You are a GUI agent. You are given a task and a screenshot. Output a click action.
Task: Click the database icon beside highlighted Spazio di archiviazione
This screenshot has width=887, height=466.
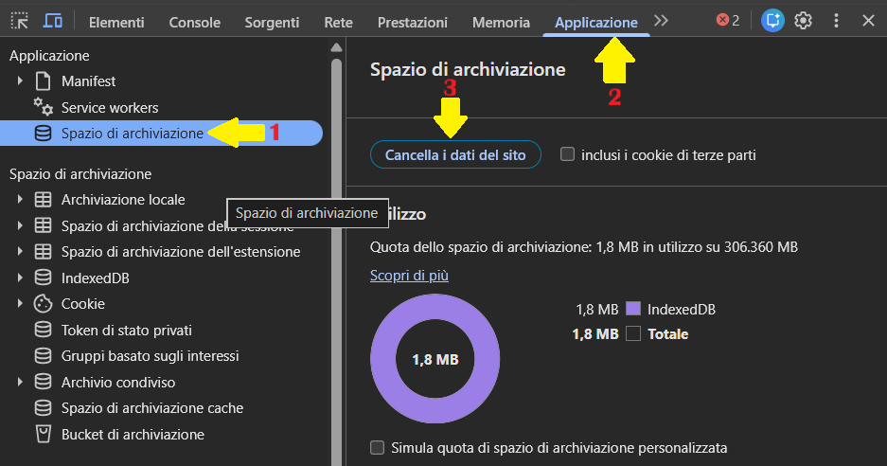click(43, 133)
